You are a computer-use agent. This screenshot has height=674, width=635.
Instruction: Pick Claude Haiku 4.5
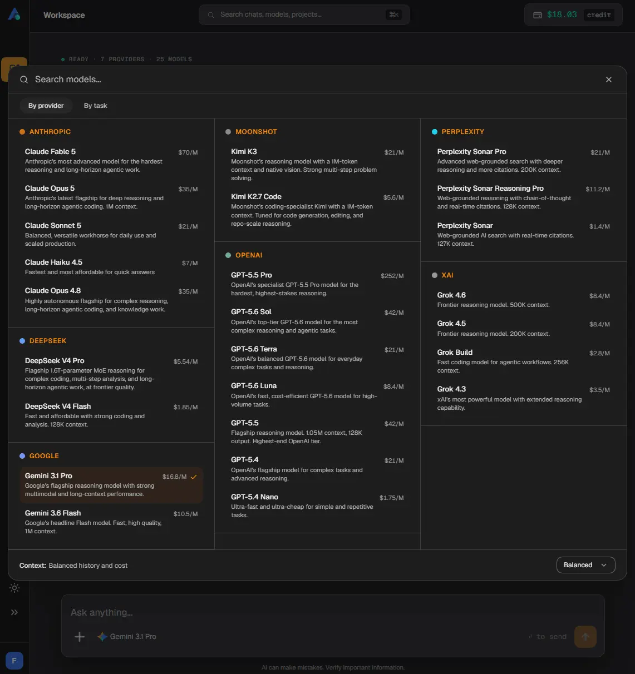click(111, 267)
